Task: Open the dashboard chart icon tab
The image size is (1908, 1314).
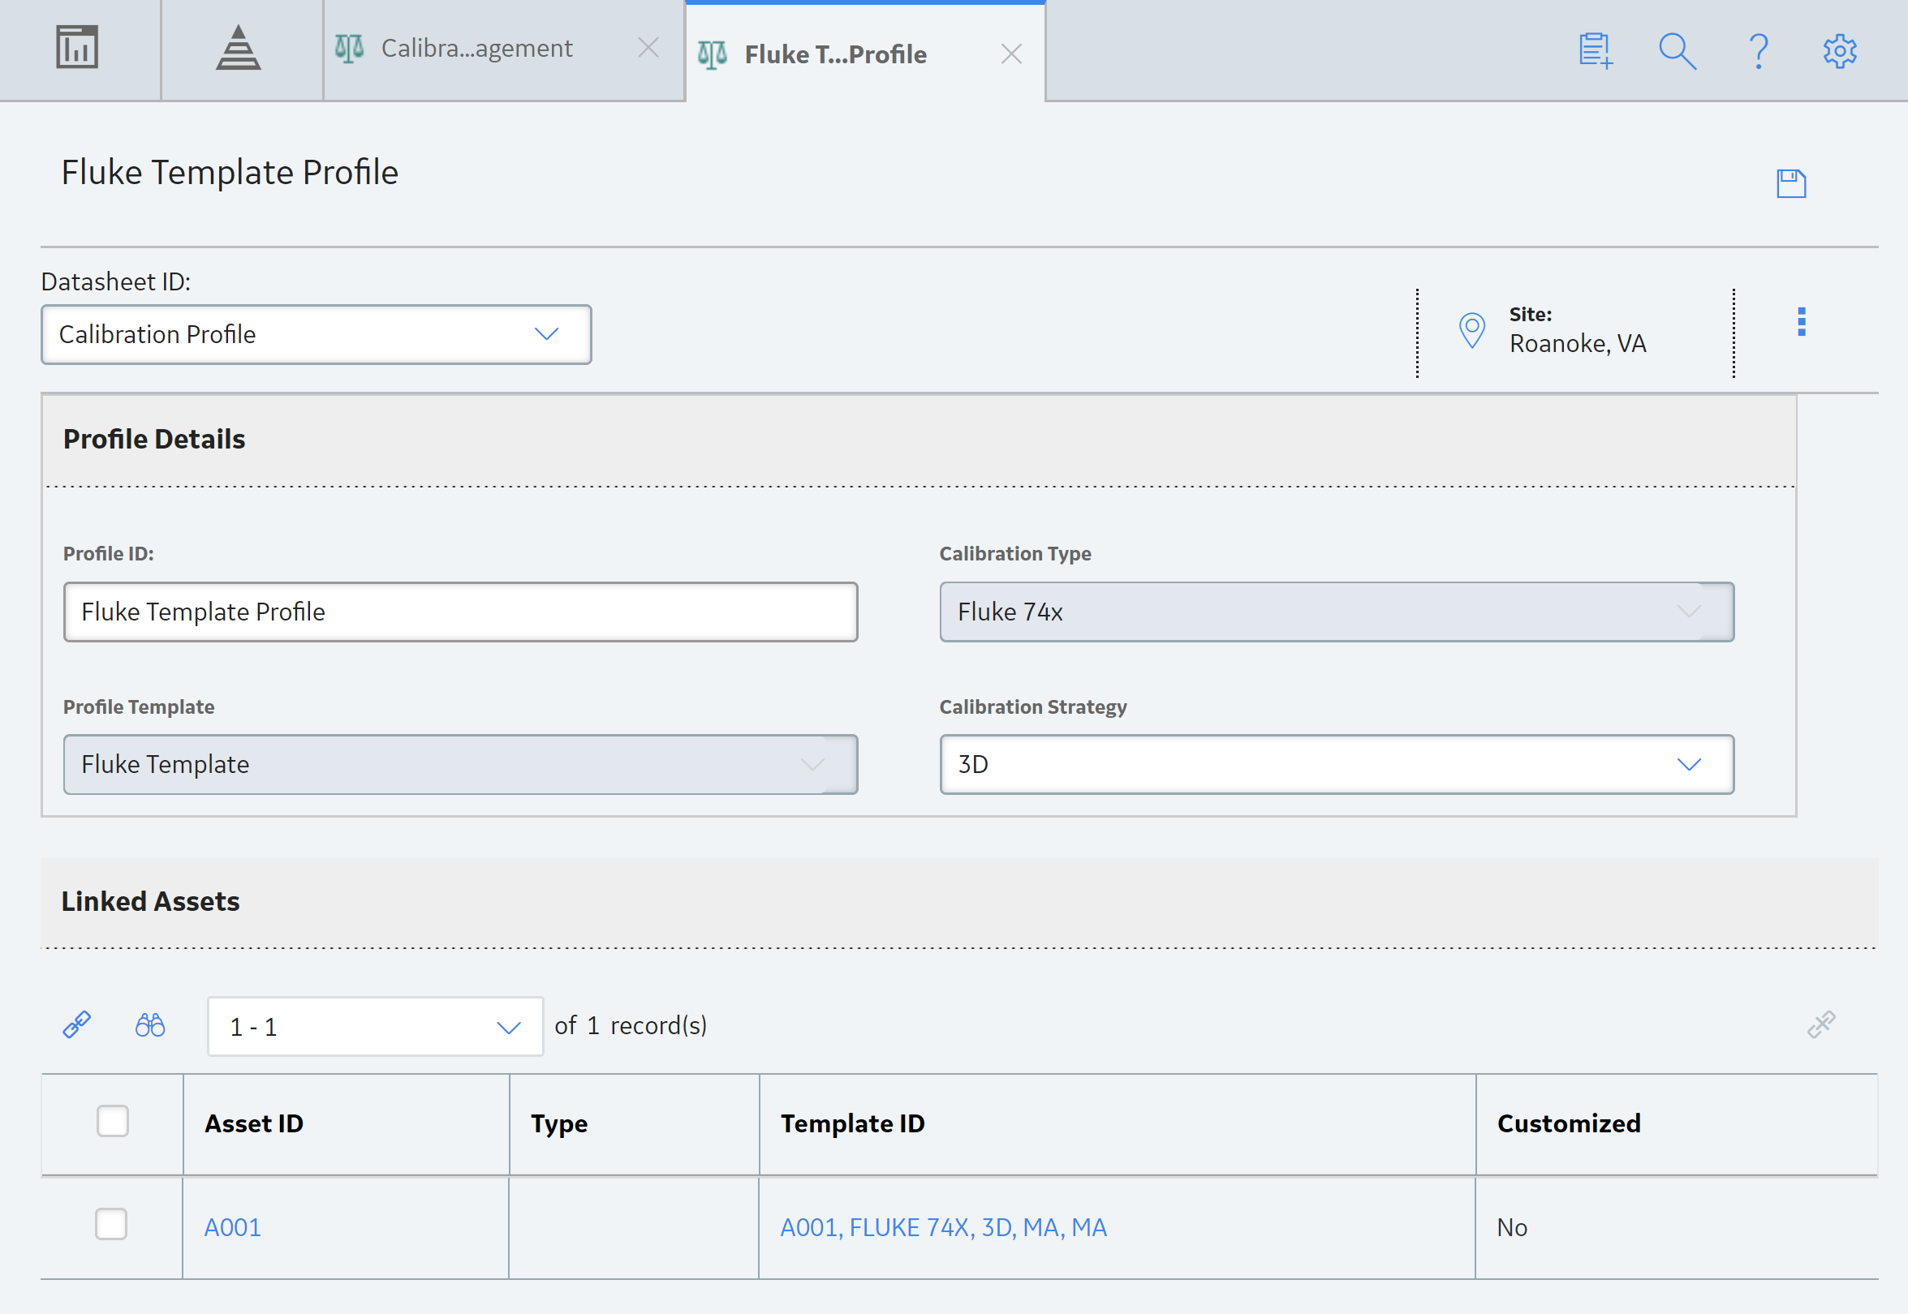Action: coord(77,48)
